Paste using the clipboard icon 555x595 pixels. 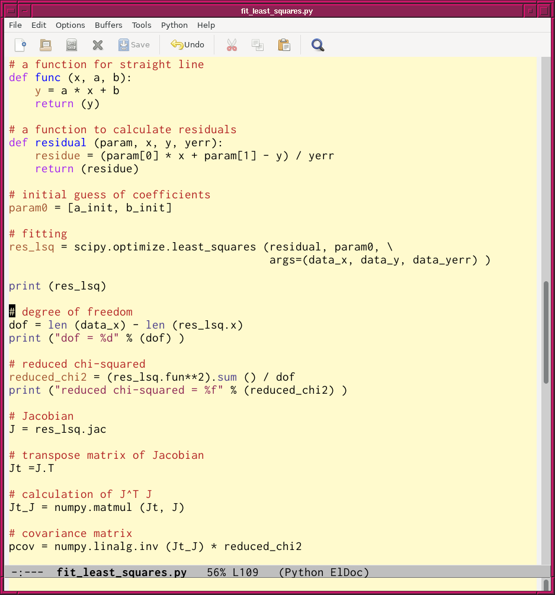click(x=284, y=45)
